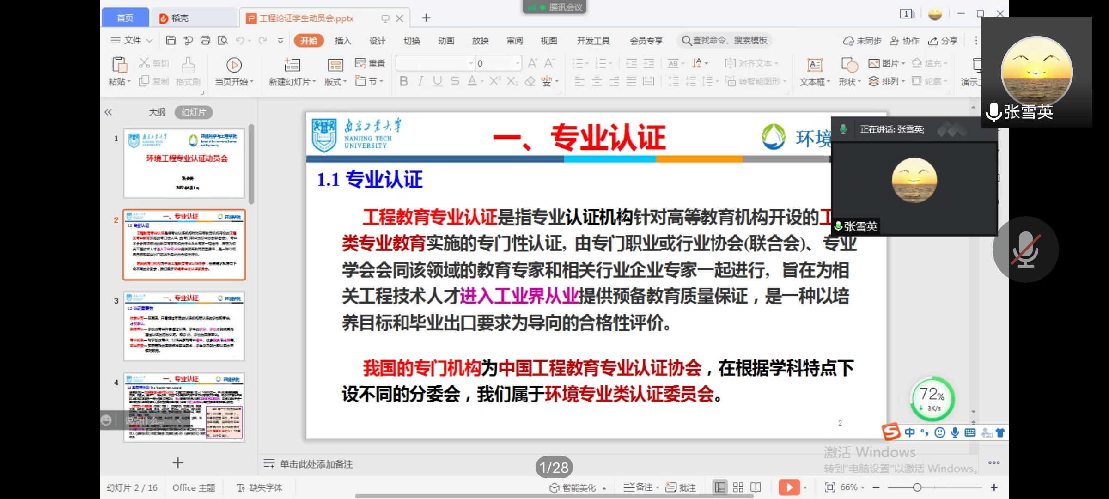
Task: Select slide 3 thumbnail
Action: click(x=184, y=326)
